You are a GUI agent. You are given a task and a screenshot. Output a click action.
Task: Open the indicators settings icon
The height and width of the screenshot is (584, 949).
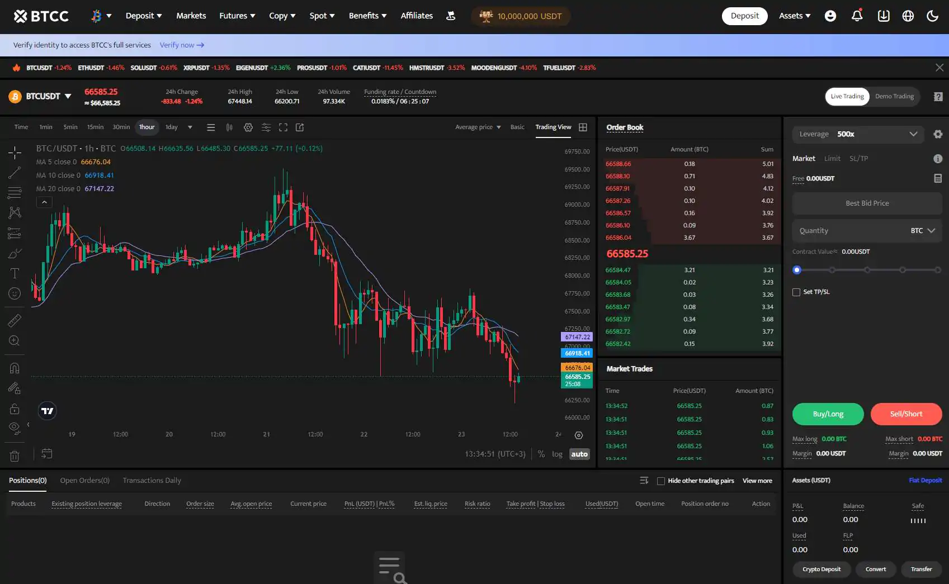(x=266, y=127)
